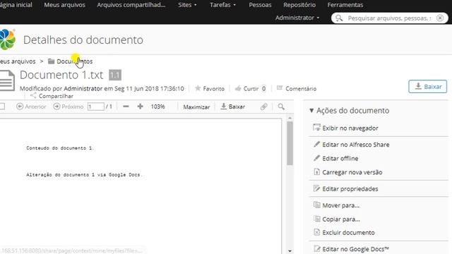Click the Excluir documento link text
The image size is (452, 254).
(x=348, y=232)
